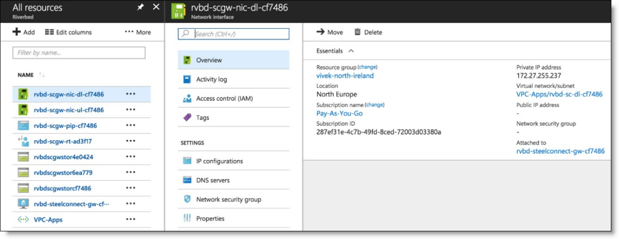The image size is (619, 239).
Task: Open vivek-north-ireland resource group
Action: point(345,76)
